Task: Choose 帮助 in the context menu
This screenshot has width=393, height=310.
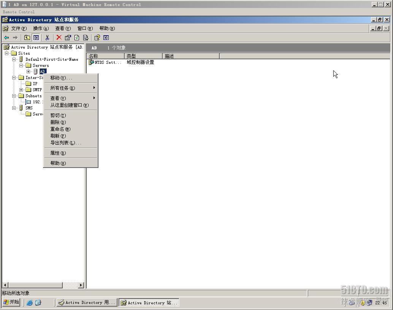Action: point(71,163)
